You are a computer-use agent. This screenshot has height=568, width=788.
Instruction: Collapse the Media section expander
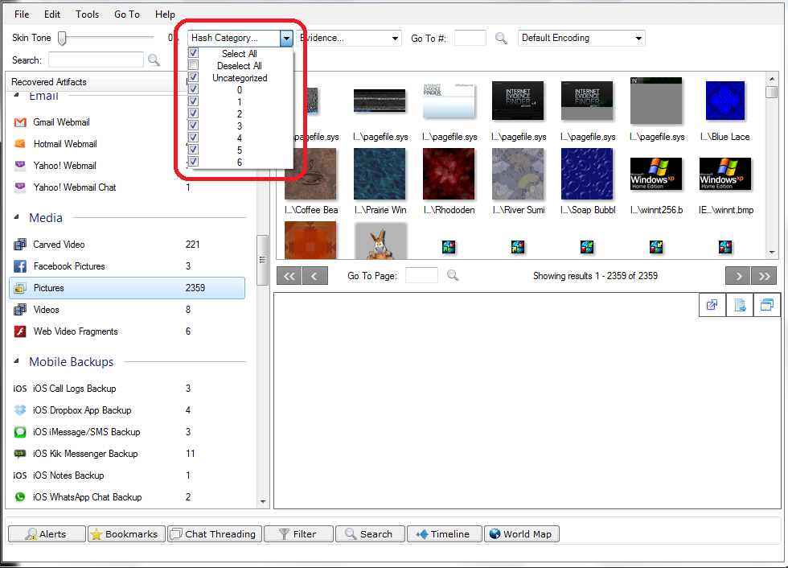[x=18, y=218]
